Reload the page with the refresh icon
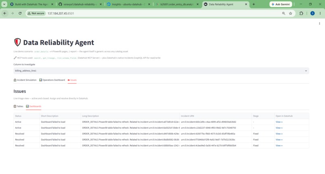Image resolution: width=325 pixels, height=174 pixels. pos(20,13)
